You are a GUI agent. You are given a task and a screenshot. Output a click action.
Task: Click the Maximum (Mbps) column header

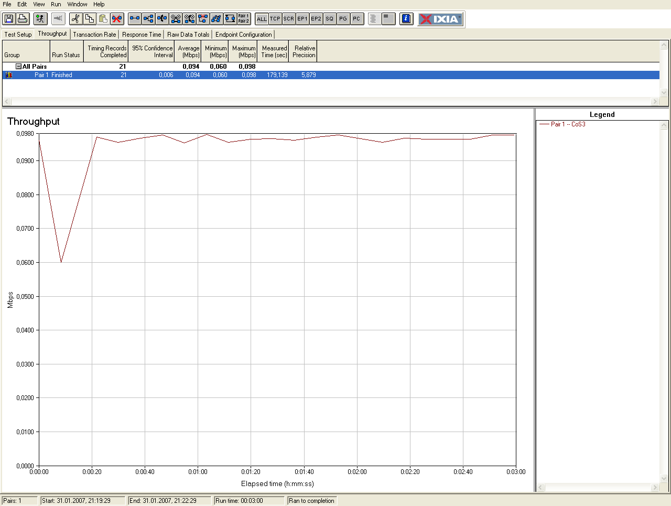243,51
